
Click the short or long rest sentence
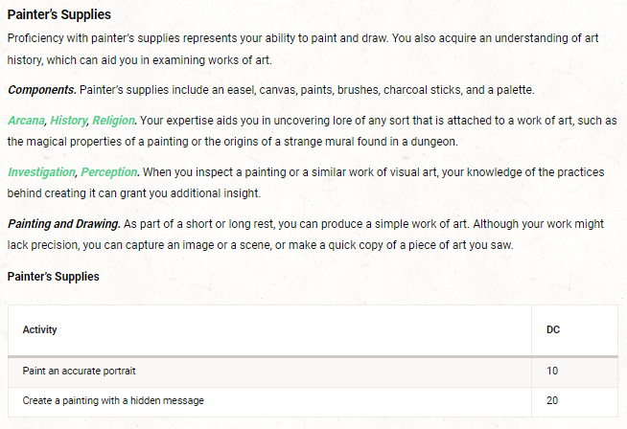point(316,223)
